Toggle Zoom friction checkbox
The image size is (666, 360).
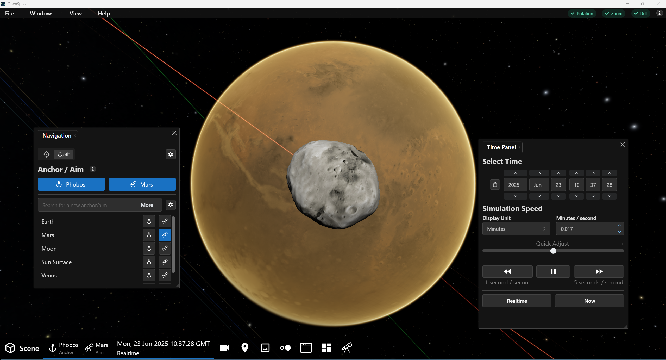click(614, 14)
